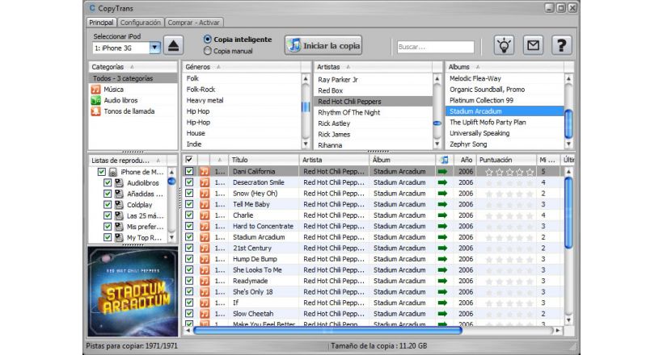Click the Iniciar la copia button
Viewport: 663px width, 355px height.
point(323,45)
